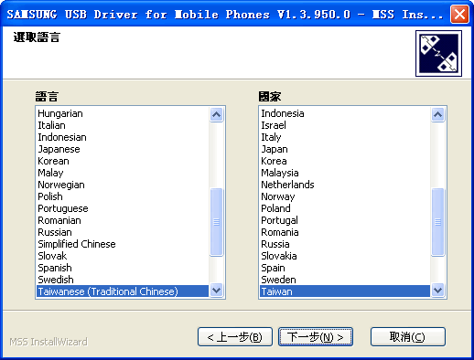The width and height of the screenshot is (474, 360).
Task: Select Israel in the country list
Action: pos(345,125)
